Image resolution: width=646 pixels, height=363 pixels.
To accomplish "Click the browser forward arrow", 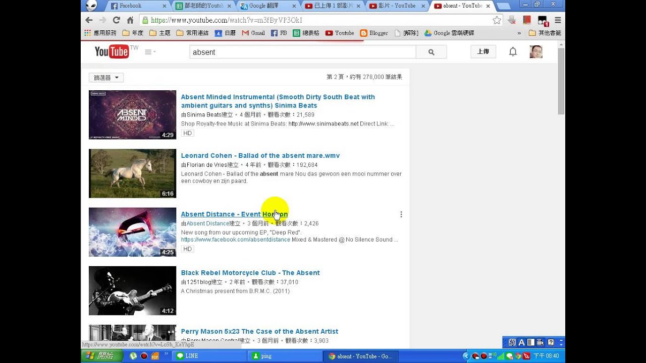I will pos(102,20).
